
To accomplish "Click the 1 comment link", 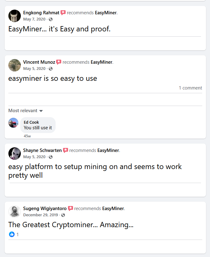I will pos(190,88).
